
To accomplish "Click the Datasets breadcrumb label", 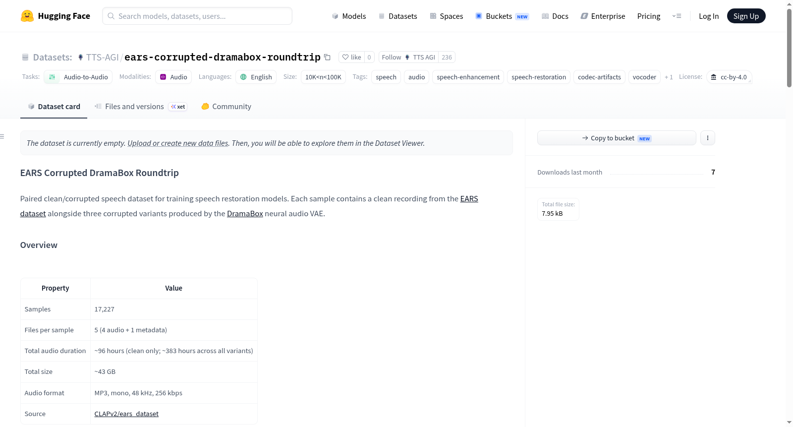I will pos(53,57).
